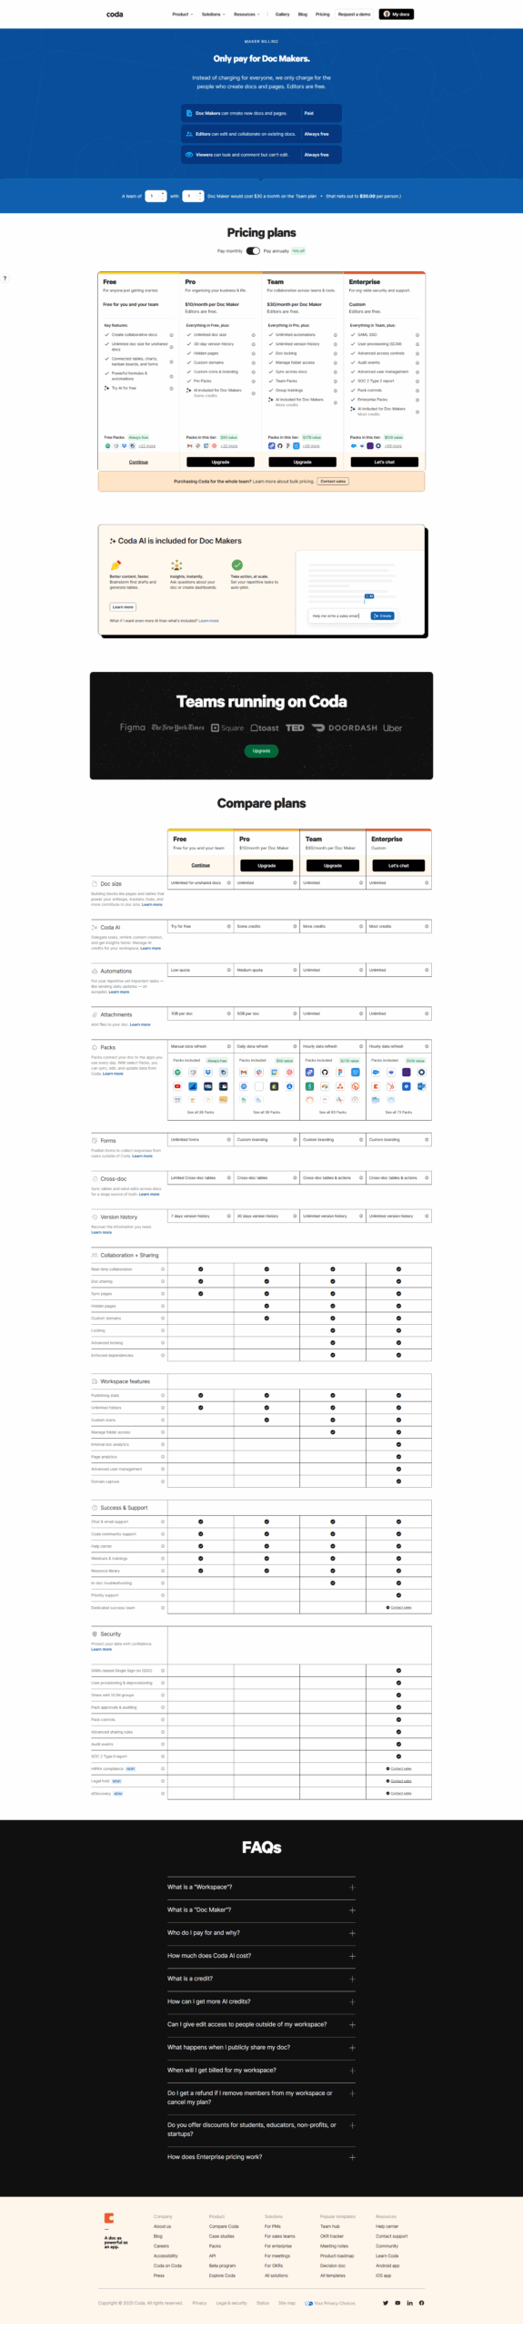Increase the Doc Maker count stepper

pos(200,193)
